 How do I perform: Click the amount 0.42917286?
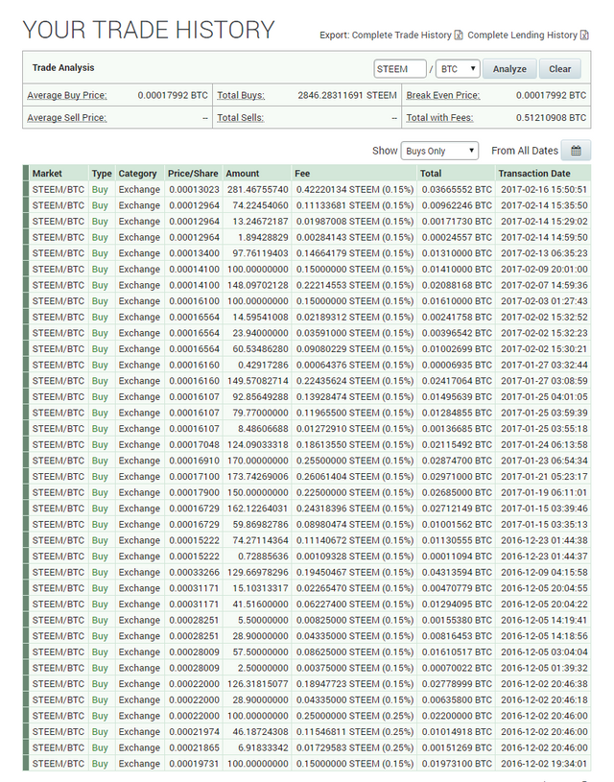click(x=263, y=365)
